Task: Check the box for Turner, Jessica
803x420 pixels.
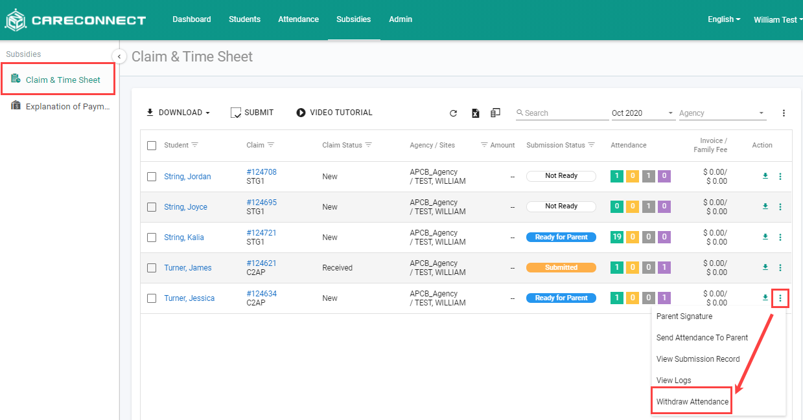Action: point(152,298)
